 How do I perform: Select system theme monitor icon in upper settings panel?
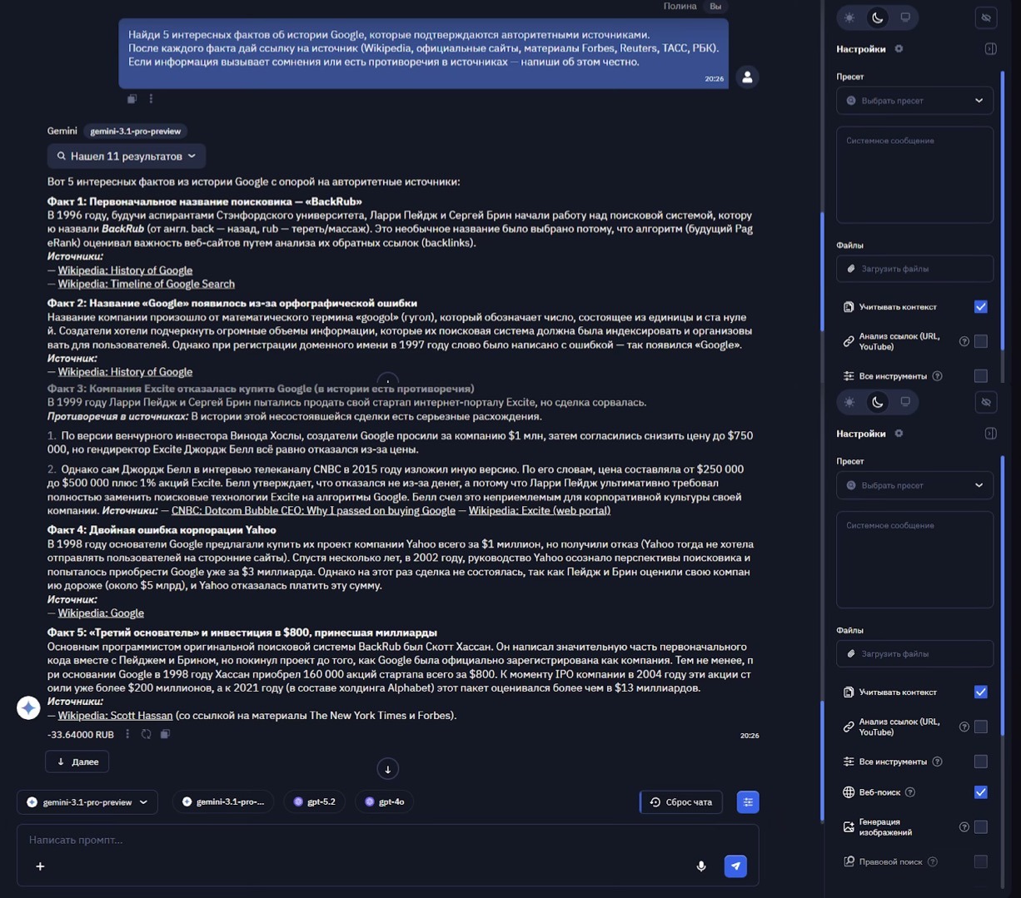point(905,17)
